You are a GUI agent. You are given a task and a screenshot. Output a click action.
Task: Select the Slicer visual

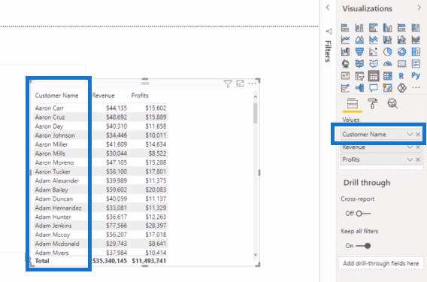click(359, 76)
